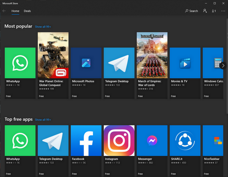Click the 'NiceTaskbar' title text

point(212,159)
